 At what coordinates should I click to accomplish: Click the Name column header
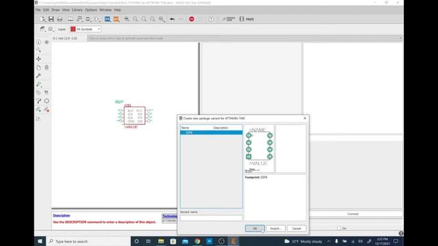coord(185,128)
